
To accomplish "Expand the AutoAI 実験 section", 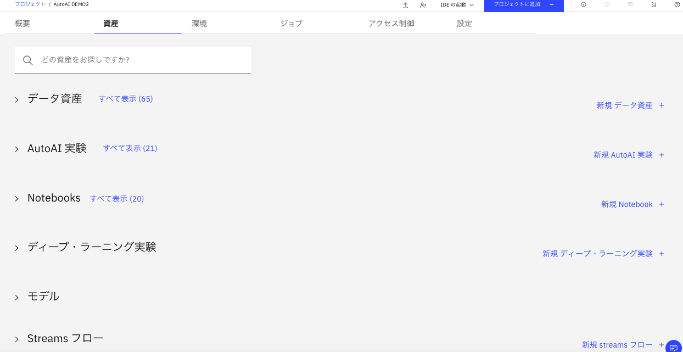I will point(16,148).
